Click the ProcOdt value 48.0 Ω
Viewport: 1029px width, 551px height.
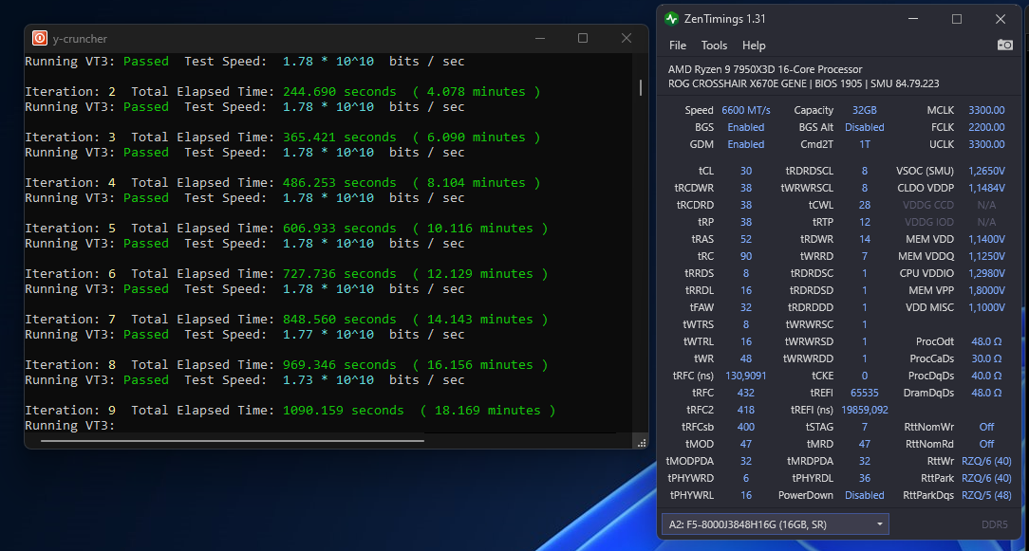click(986, 341)
